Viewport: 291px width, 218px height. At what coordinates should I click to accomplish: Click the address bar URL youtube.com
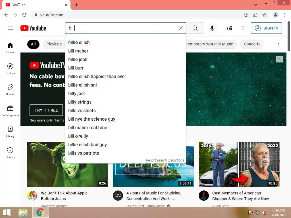coord(52,15)
